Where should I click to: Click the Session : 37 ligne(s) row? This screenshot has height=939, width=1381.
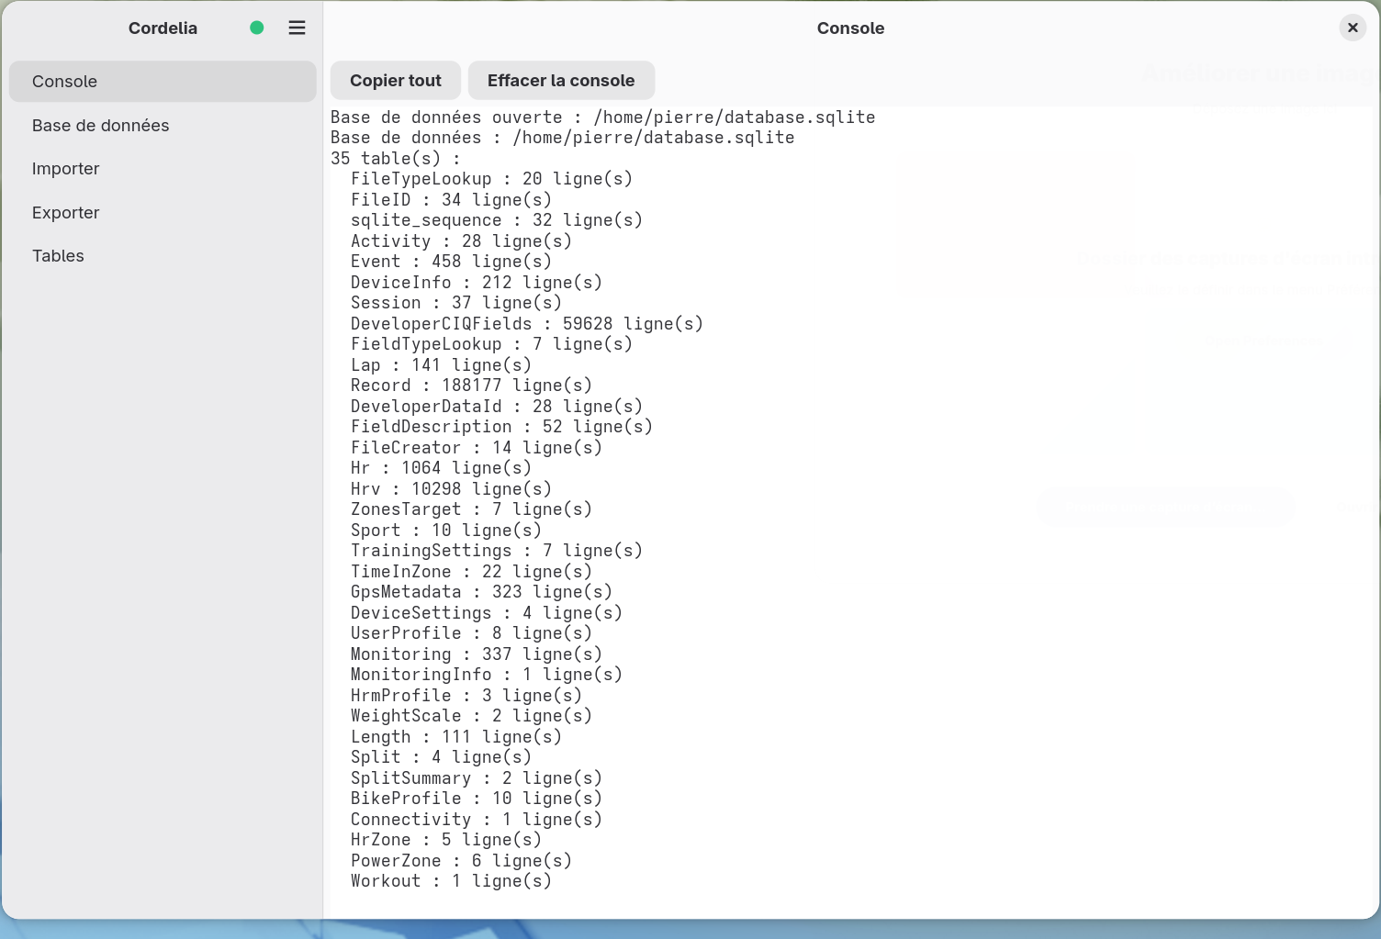pos(456,303)
